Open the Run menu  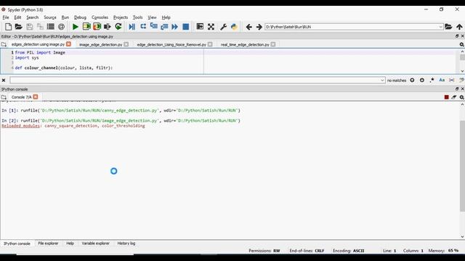65,17
